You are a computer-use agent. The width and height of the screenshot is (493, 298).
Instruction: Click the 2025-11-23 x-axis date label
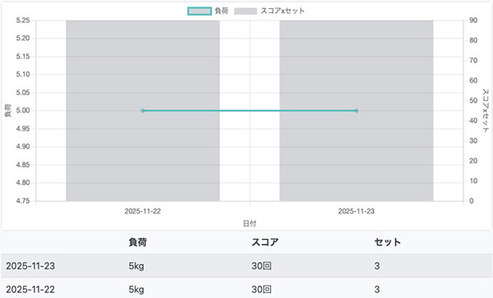357,211
